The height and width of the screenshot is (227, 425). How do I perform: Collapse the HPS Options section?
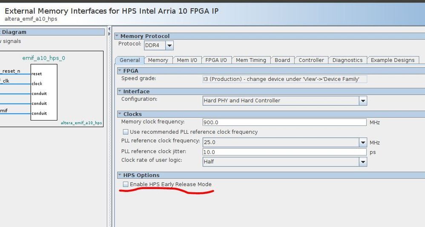click(120, 175)
